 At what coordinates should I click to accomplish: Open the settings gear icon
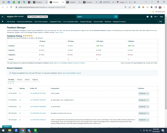pos(151,17)
